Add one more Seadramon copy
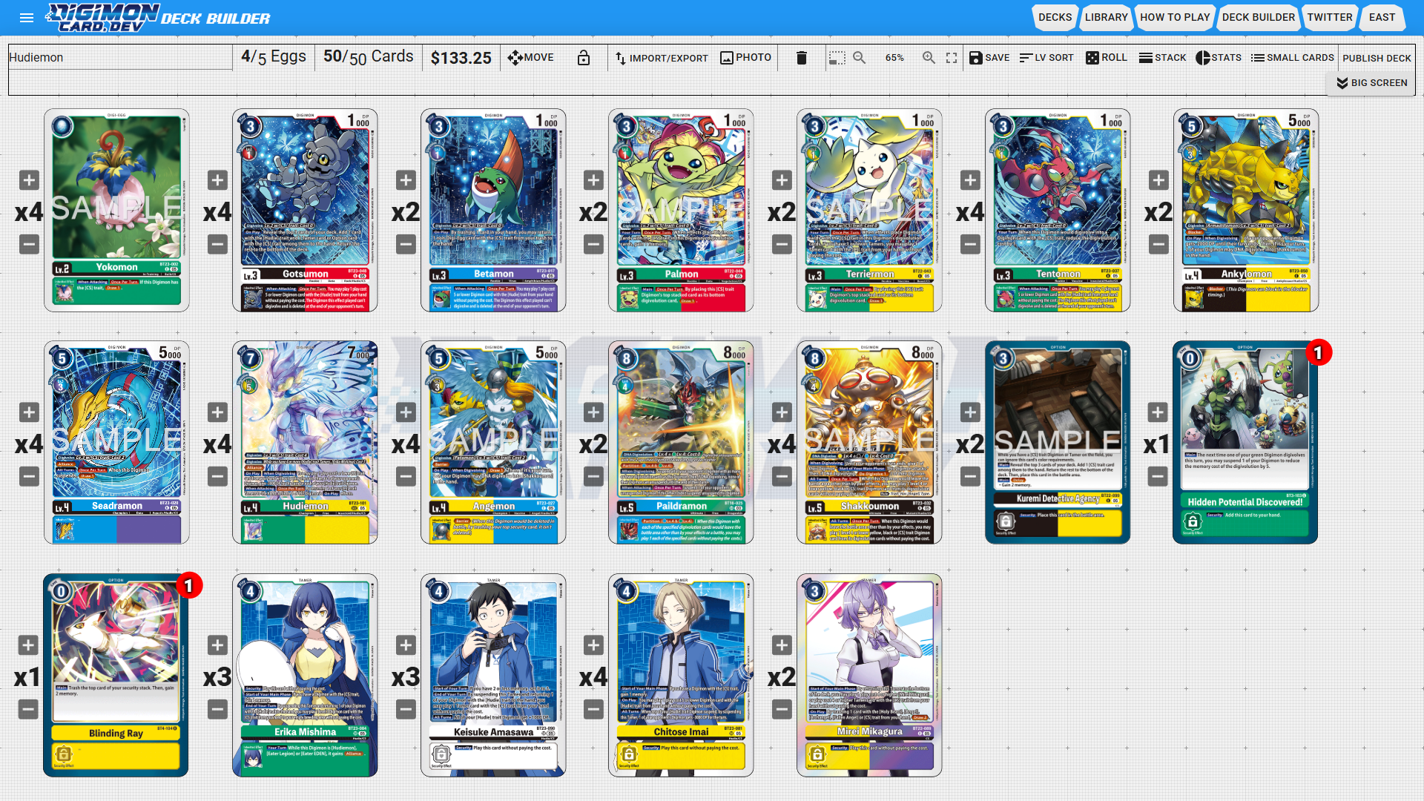 (x=29, y=412)
